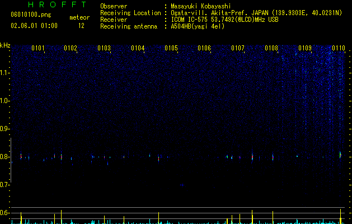The width and height of the screenshot is (352, 224).
Task: Click the 0104 time marker
Action: click(138, 48)
